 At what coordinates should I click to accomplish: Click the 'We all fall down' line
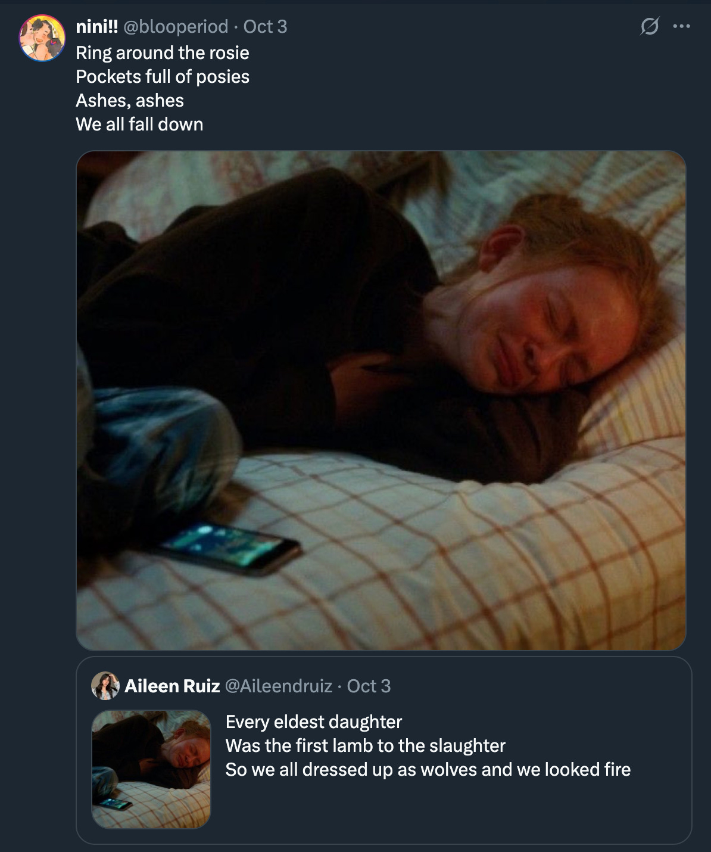139,124
